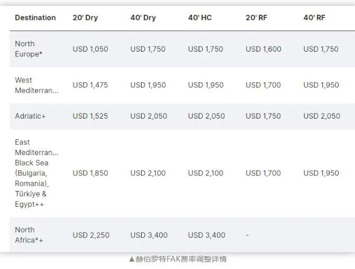
Task: Click the Chinese FAK caption below table
Action: pos(177,259)
